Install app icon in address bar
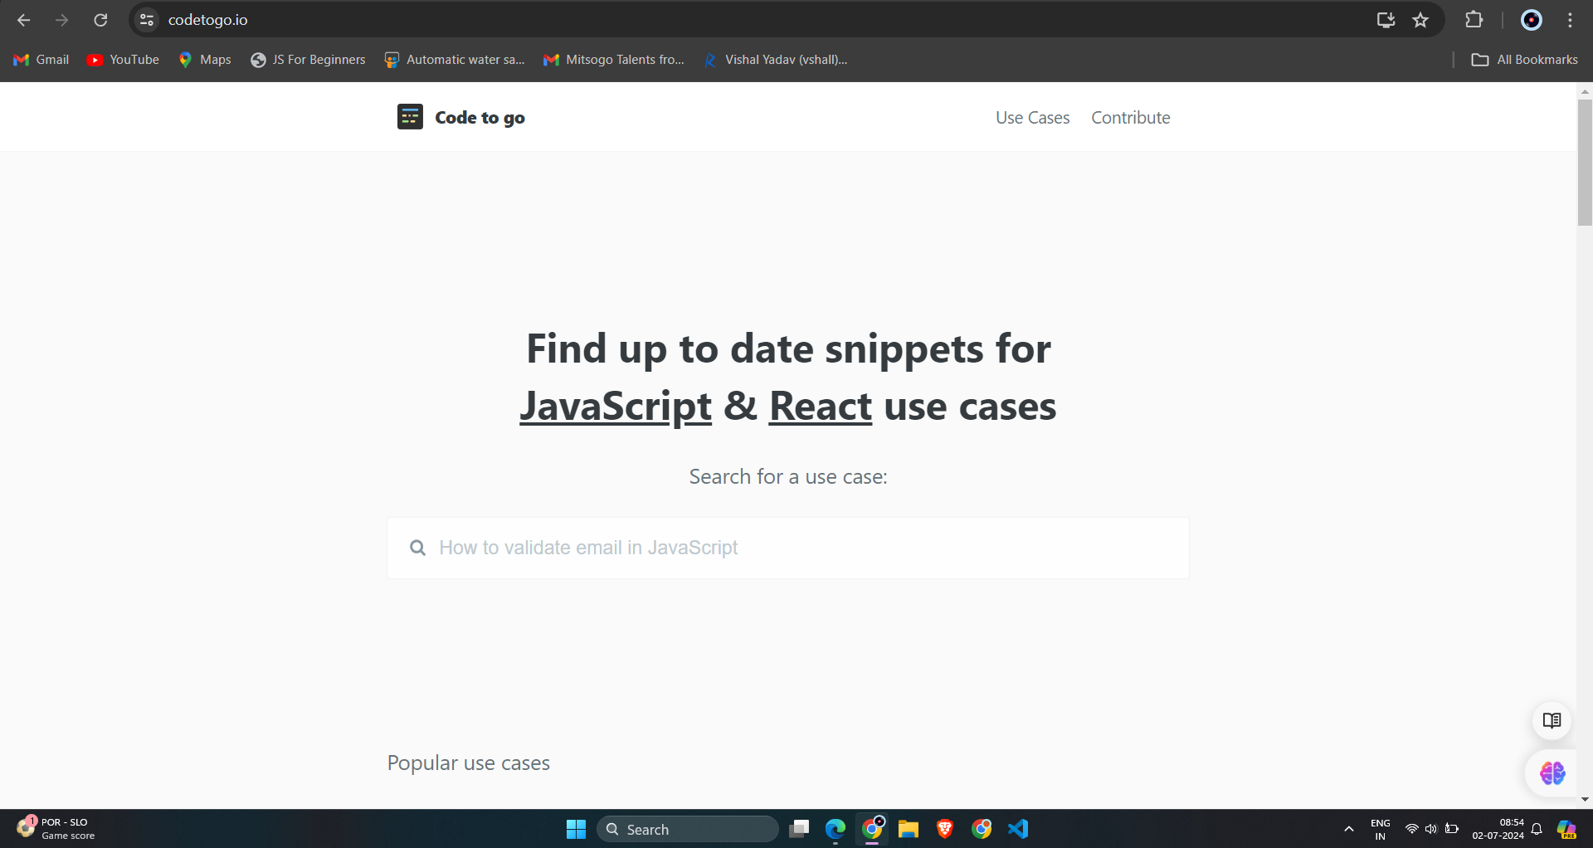Viewport: 1593px width, 848px height. [1386, 20]
